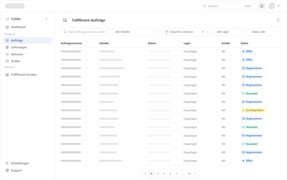The height and width of the screenshot is (180, 287).
Task: Click the Status column header
Action: (244, 43)
